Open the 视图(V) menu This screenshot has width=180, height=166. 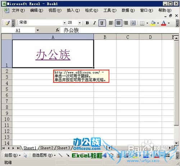coord(55,10)
